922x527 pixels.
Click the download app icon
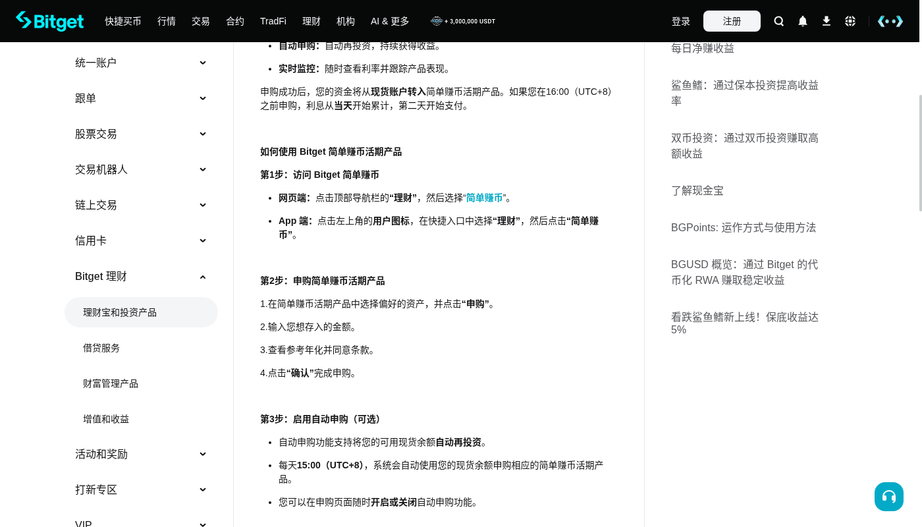tap(827, 21)
